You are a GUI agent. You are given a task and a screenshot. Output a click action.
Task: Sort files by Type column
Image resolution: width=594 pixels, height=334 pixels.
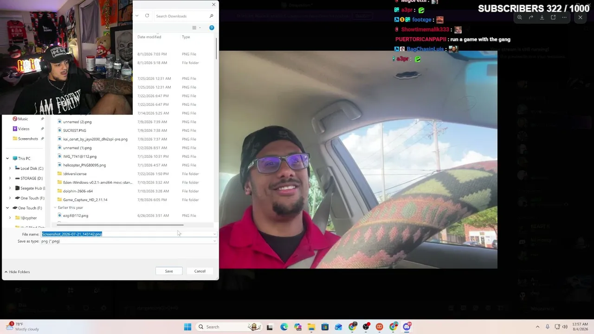[x=186, y=37]
